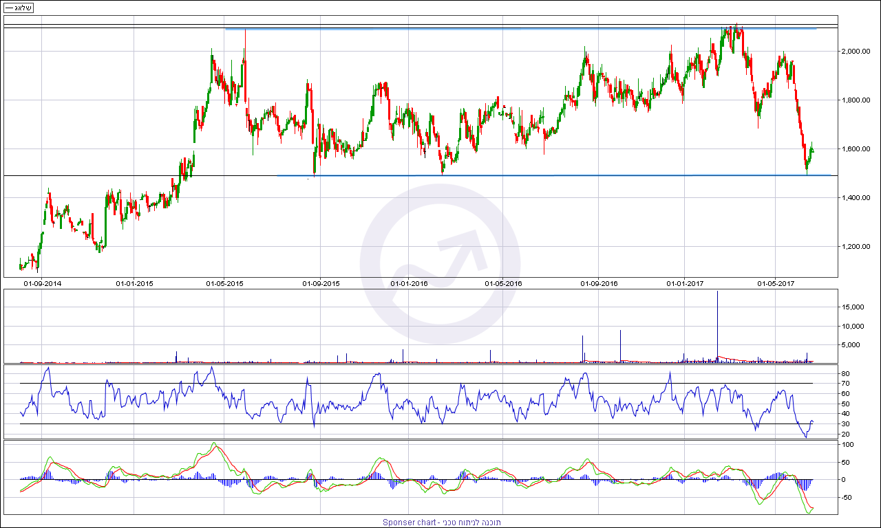Select the 01-05-2015 date label
The image size is (881, 528).
[x=224, y=283]
